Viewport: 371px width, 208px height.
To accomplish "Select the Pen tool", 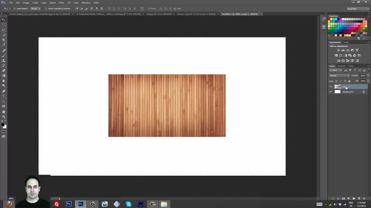I will (3, 91).
